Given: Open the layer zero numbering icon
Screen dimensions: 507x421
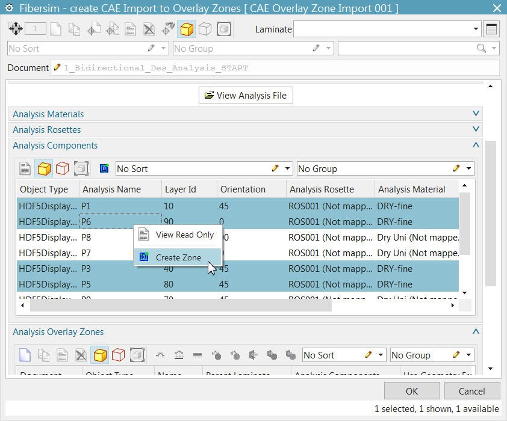Looking at the screenshot, I should 103,168.
